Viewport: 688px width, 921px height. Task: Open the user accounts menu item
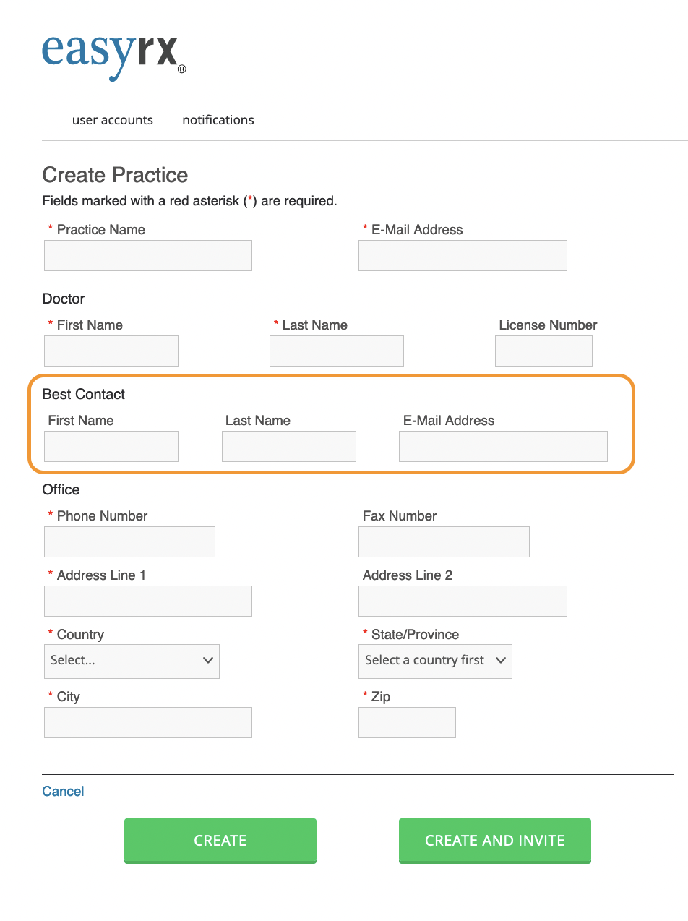tap(113, 120)
